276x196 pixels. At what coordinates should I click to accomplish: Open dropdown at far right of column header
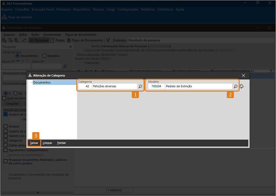pos(271,71)
